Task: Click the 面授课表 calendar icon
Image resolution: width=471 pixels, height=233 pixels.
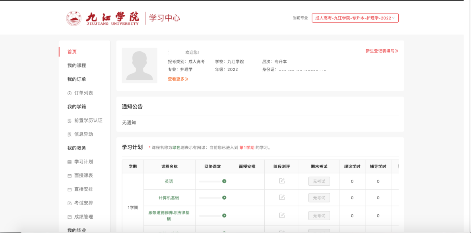Action: (x=70, y=175)
